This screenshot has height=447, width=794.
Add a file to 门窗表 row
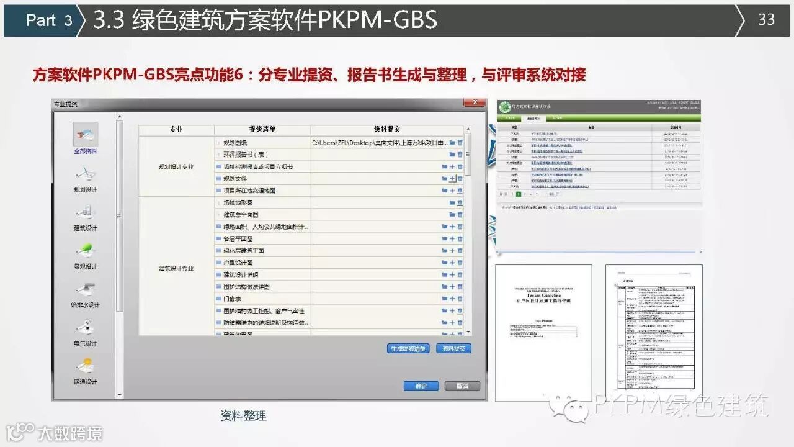tap(452, 299)
